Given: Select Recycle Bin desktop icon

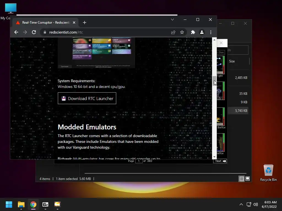Looking at the screenshot, I should 268,173.
